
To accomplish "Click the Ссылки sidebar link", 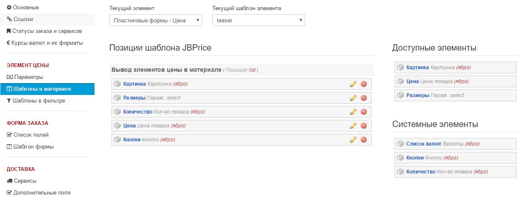I will (23, 19).
